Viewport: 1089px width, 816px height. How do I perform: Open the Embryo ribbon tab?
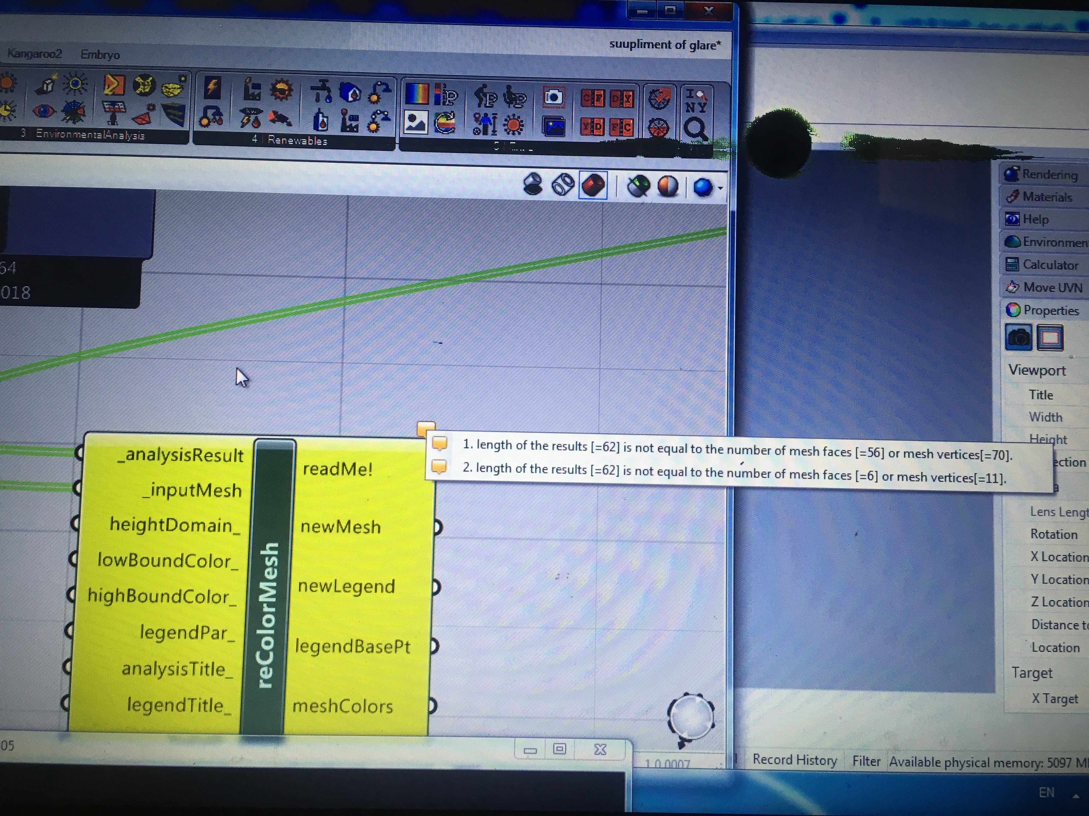point(100,55)
